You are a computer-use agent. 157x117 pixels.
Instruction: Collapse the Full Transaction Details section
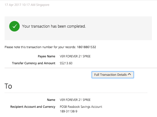click(113, 75)
